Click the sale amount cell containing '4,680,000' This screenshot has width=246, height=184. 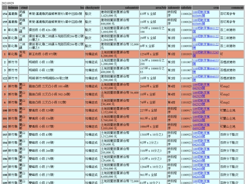tap(120, 175)
